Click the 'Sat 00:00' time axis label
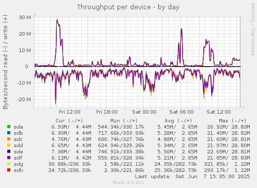 [144, 112]
